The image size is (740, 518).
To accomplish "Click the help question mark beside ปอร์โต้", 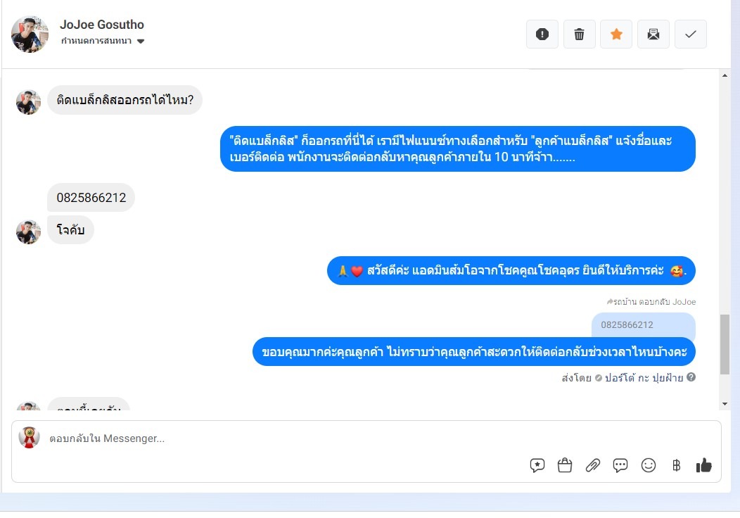I will pos(691,377).
